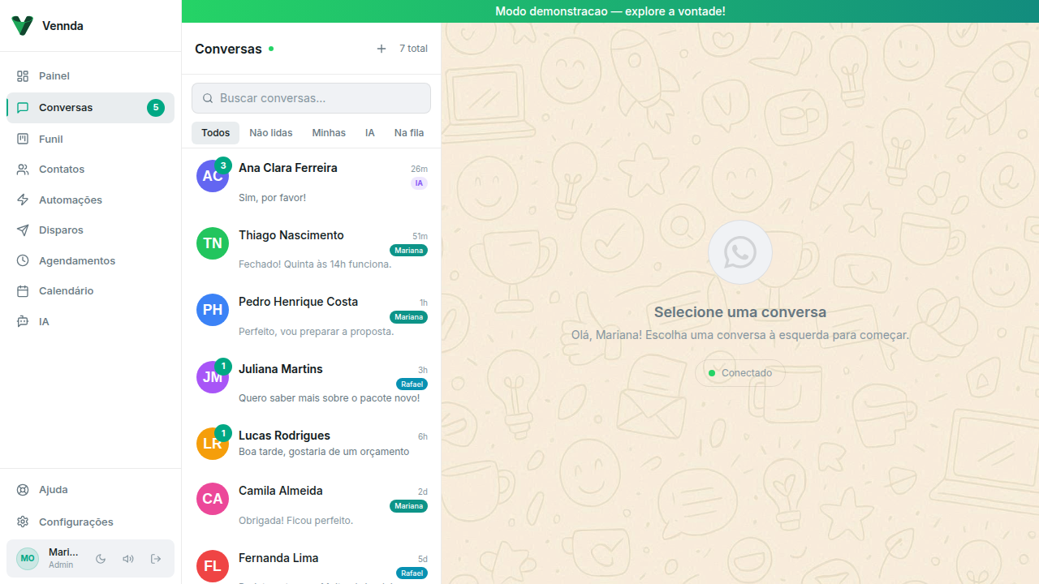
Task: Select Disparos in the sidebar
Action: point(60,230)
